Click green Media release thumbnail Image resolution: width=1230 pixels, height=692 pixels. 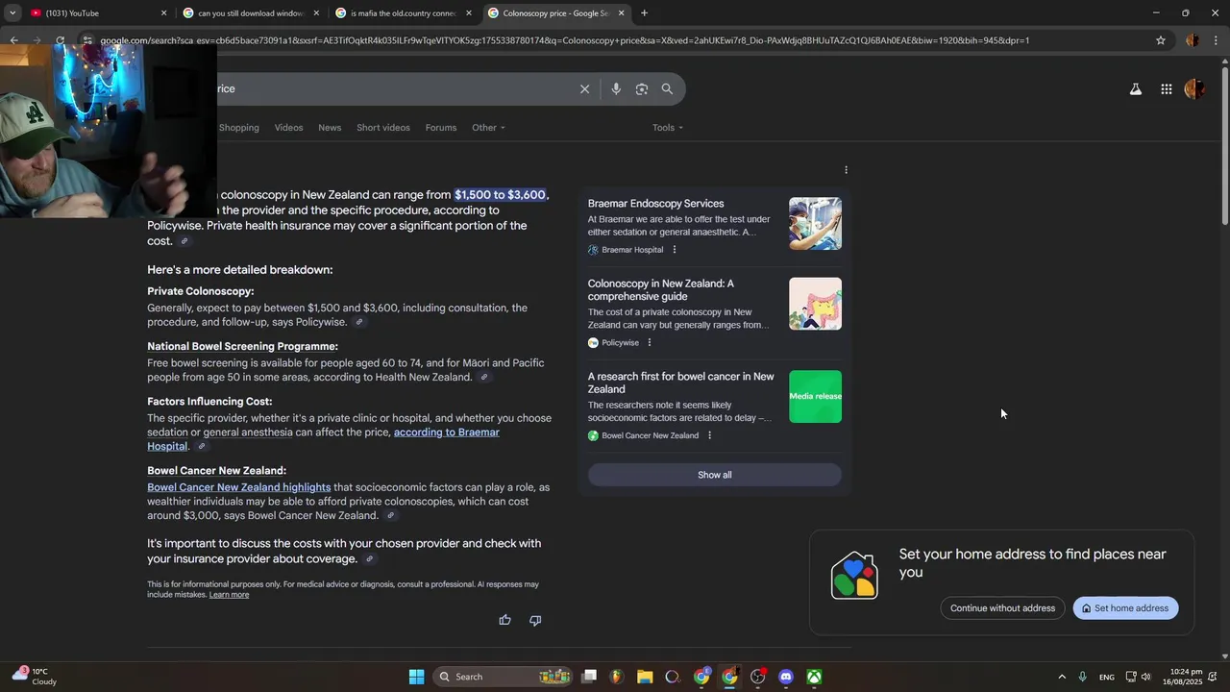pyautogui.click(x=815, y=396)
